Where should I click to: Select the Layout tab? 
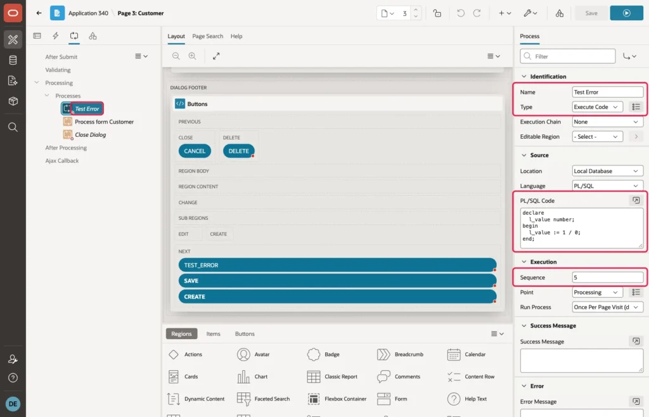click(176, 36)
